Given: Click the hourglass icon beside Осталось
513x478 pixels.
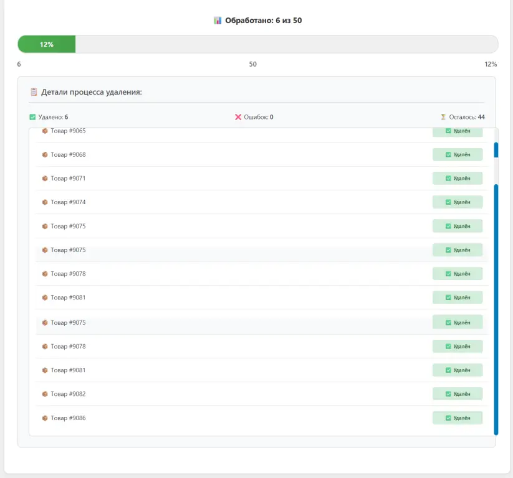Looking at the screenshot, I should pyautogui.click(x=443, y=116).
